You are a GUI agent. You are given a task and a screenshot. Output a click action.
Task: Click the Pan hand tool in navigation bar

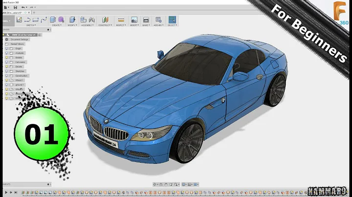(166, 184)
